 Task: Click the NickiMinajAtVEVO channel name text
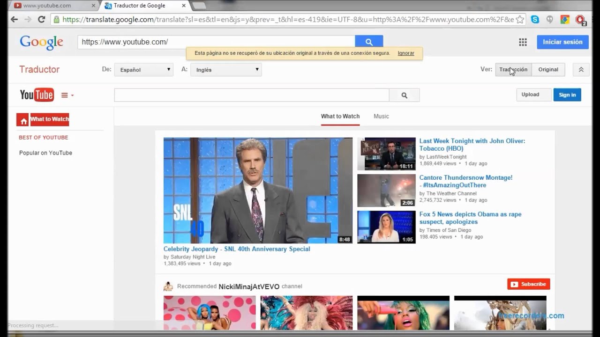pyautogui.click(x=249, y=286)
